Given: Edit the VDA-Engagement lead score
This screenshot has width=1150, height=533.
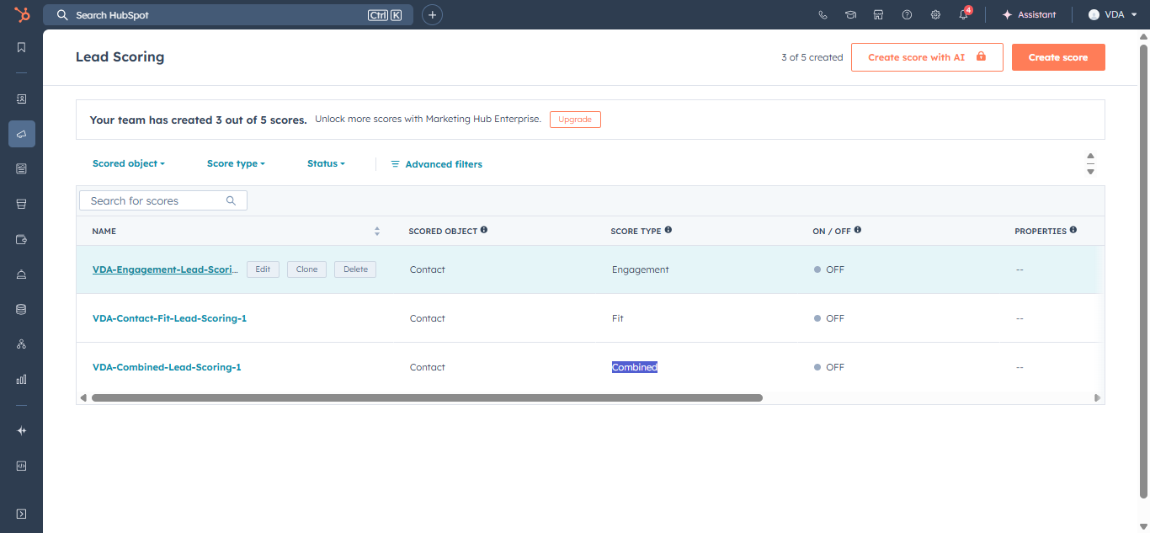Looking at the screenshot, I should click(263, 269).
